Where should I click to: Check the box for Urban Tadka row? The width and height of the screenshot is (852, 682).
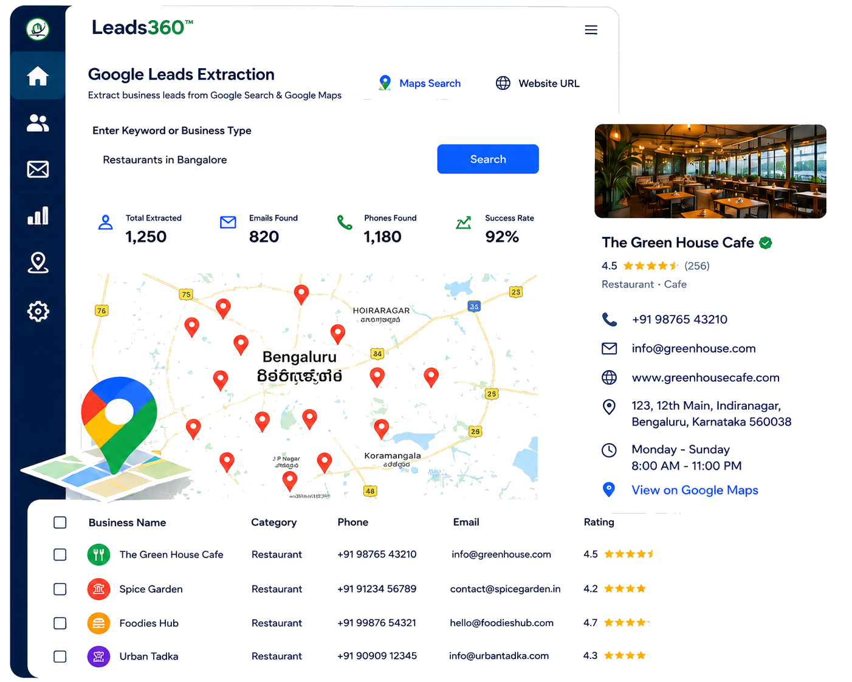[60, 656]
